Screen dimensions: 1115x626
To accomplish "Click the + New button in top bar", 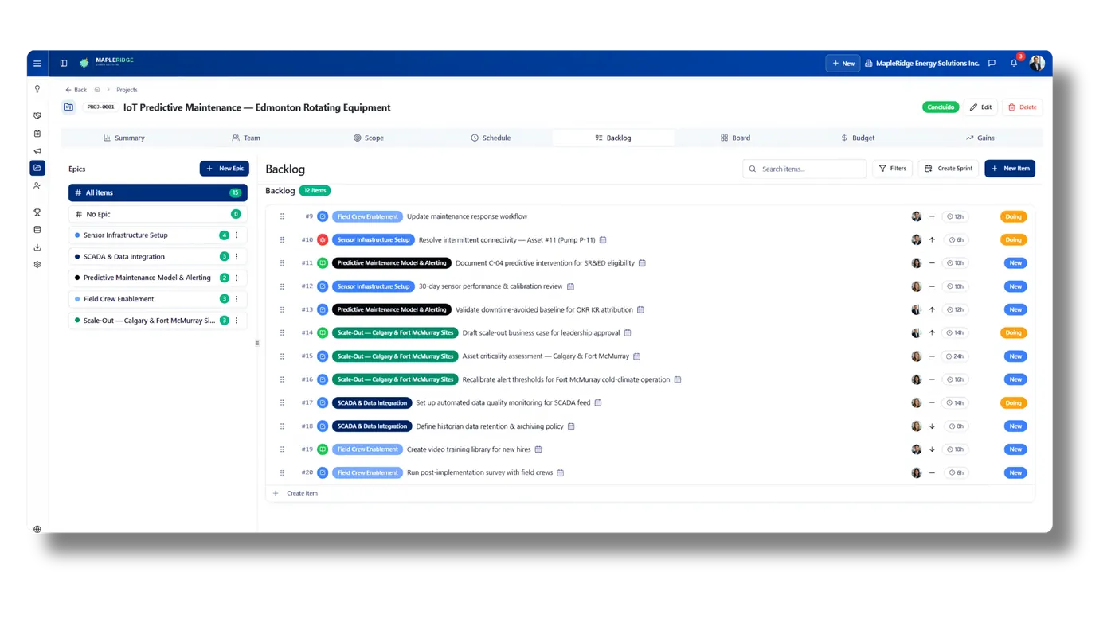I will tap(843, 64).
